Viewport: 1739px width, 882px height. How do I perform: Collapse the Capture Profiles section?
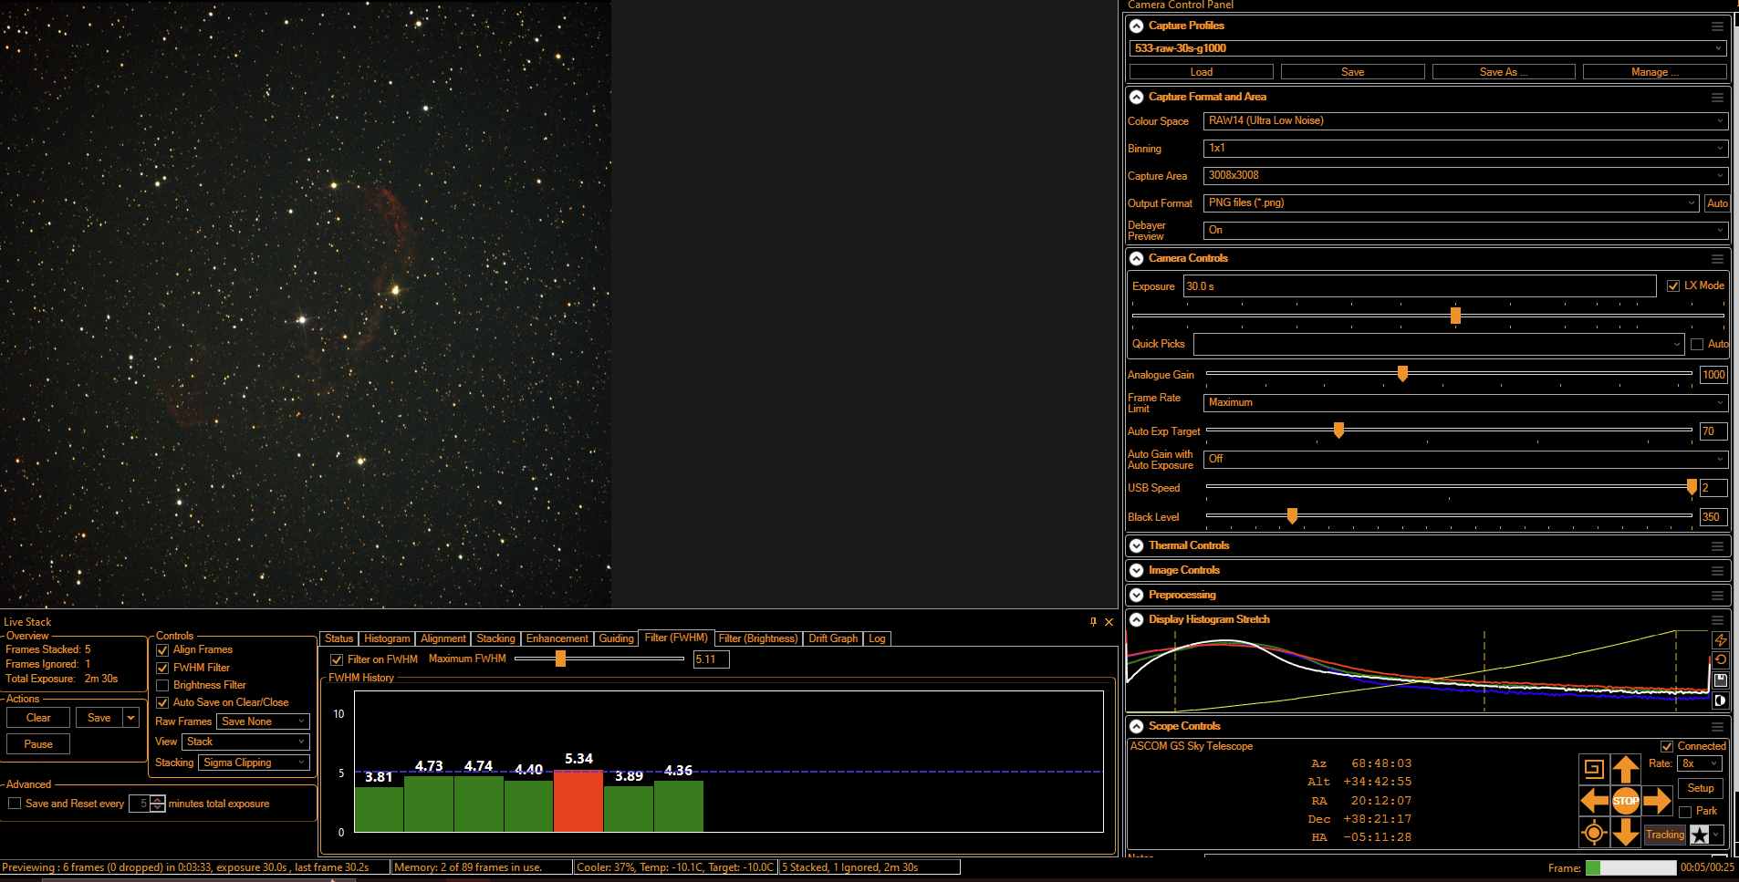click(x=1137, y=26)
